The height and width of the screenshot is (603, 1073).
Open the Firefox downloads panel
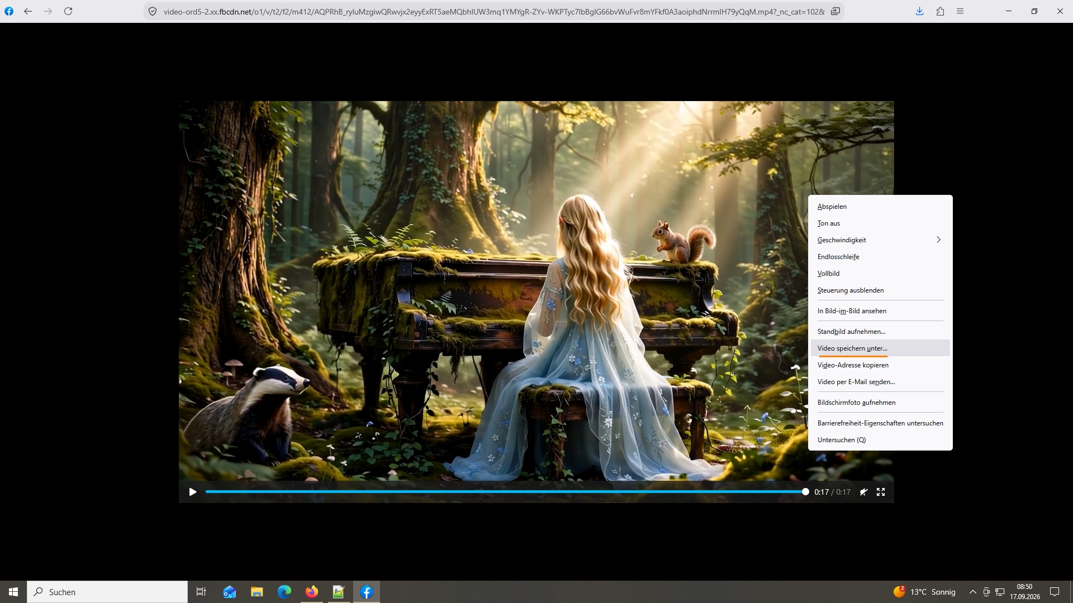[919, 11]
